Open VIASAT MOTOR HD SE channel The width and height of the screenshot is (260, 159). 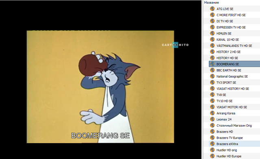(232, 107)
